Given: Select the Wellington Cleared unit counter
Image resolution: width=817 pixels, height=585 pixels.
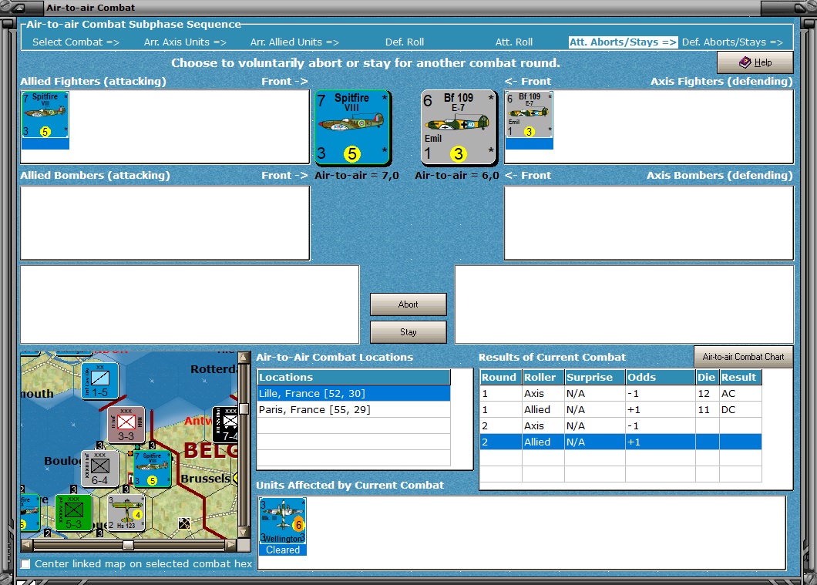Looking at the screenshot, I should click(x=282, y=526).
